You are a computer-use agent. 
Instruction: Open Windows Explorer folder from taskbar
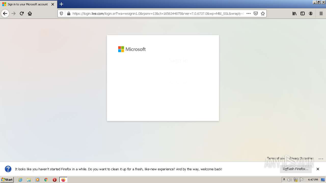pos(29,180)
